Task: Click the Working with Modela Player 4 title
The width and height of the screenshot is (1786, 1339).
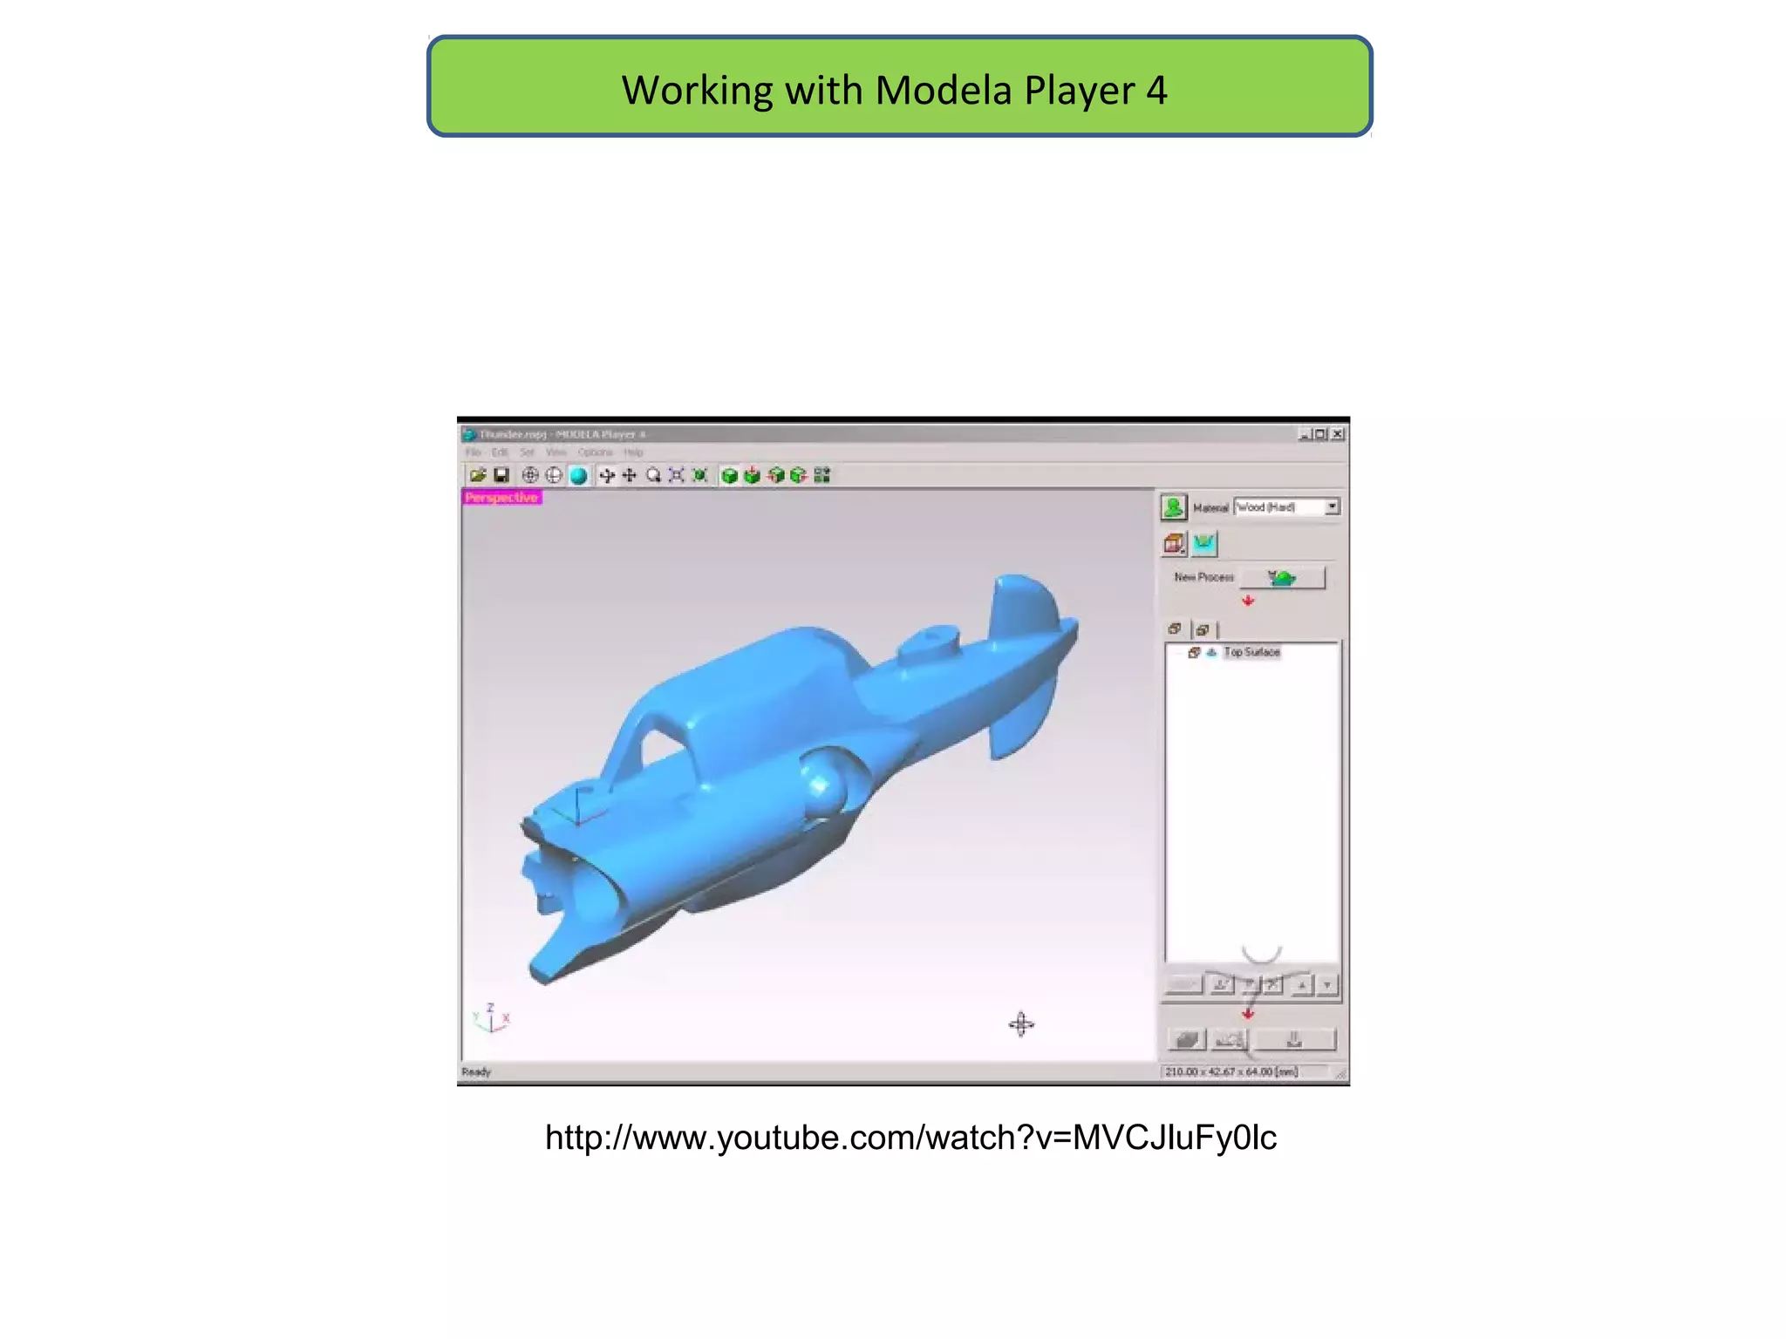Action: click(894, 90)
